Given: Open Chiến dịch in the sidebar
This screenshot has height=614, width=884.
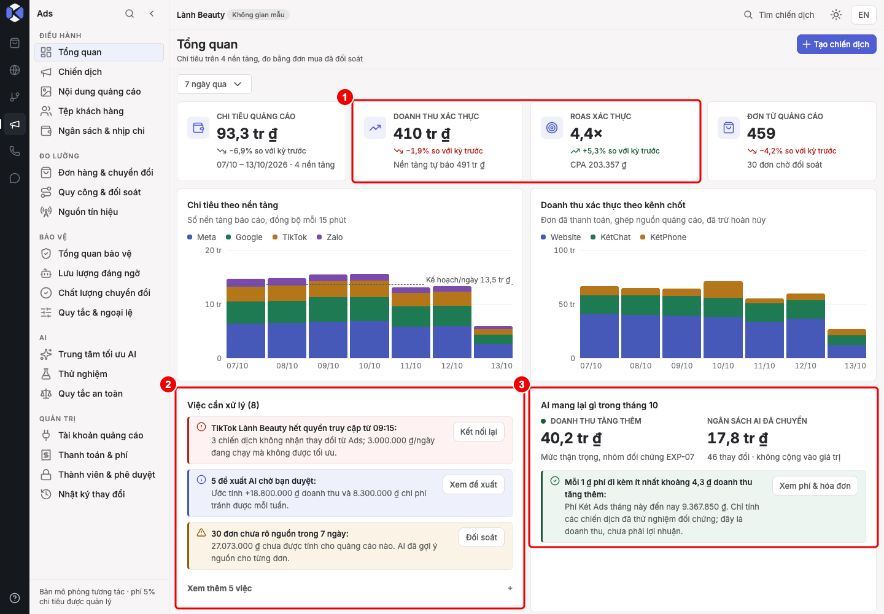Looking at the screenshot, I should tap(99, 72).
